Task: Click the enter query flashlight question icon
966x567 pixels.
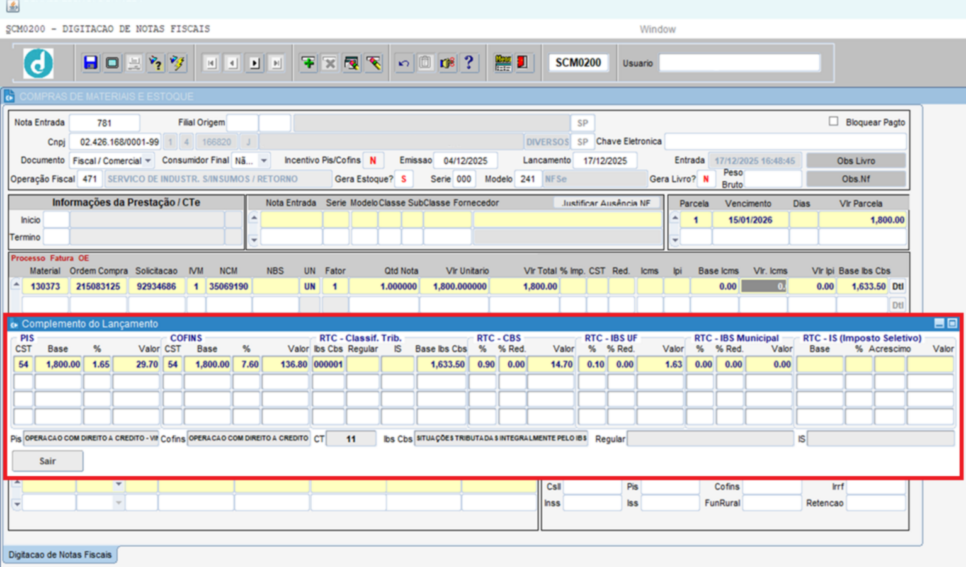Action: [x=156, y=63]
